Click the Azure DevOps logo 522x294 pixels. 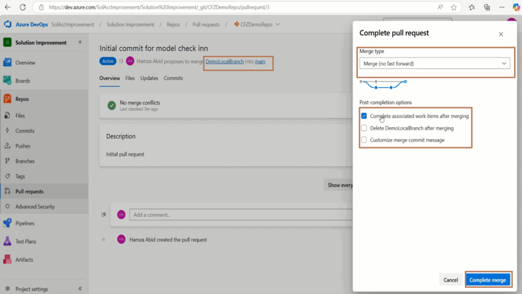[8, 24]
